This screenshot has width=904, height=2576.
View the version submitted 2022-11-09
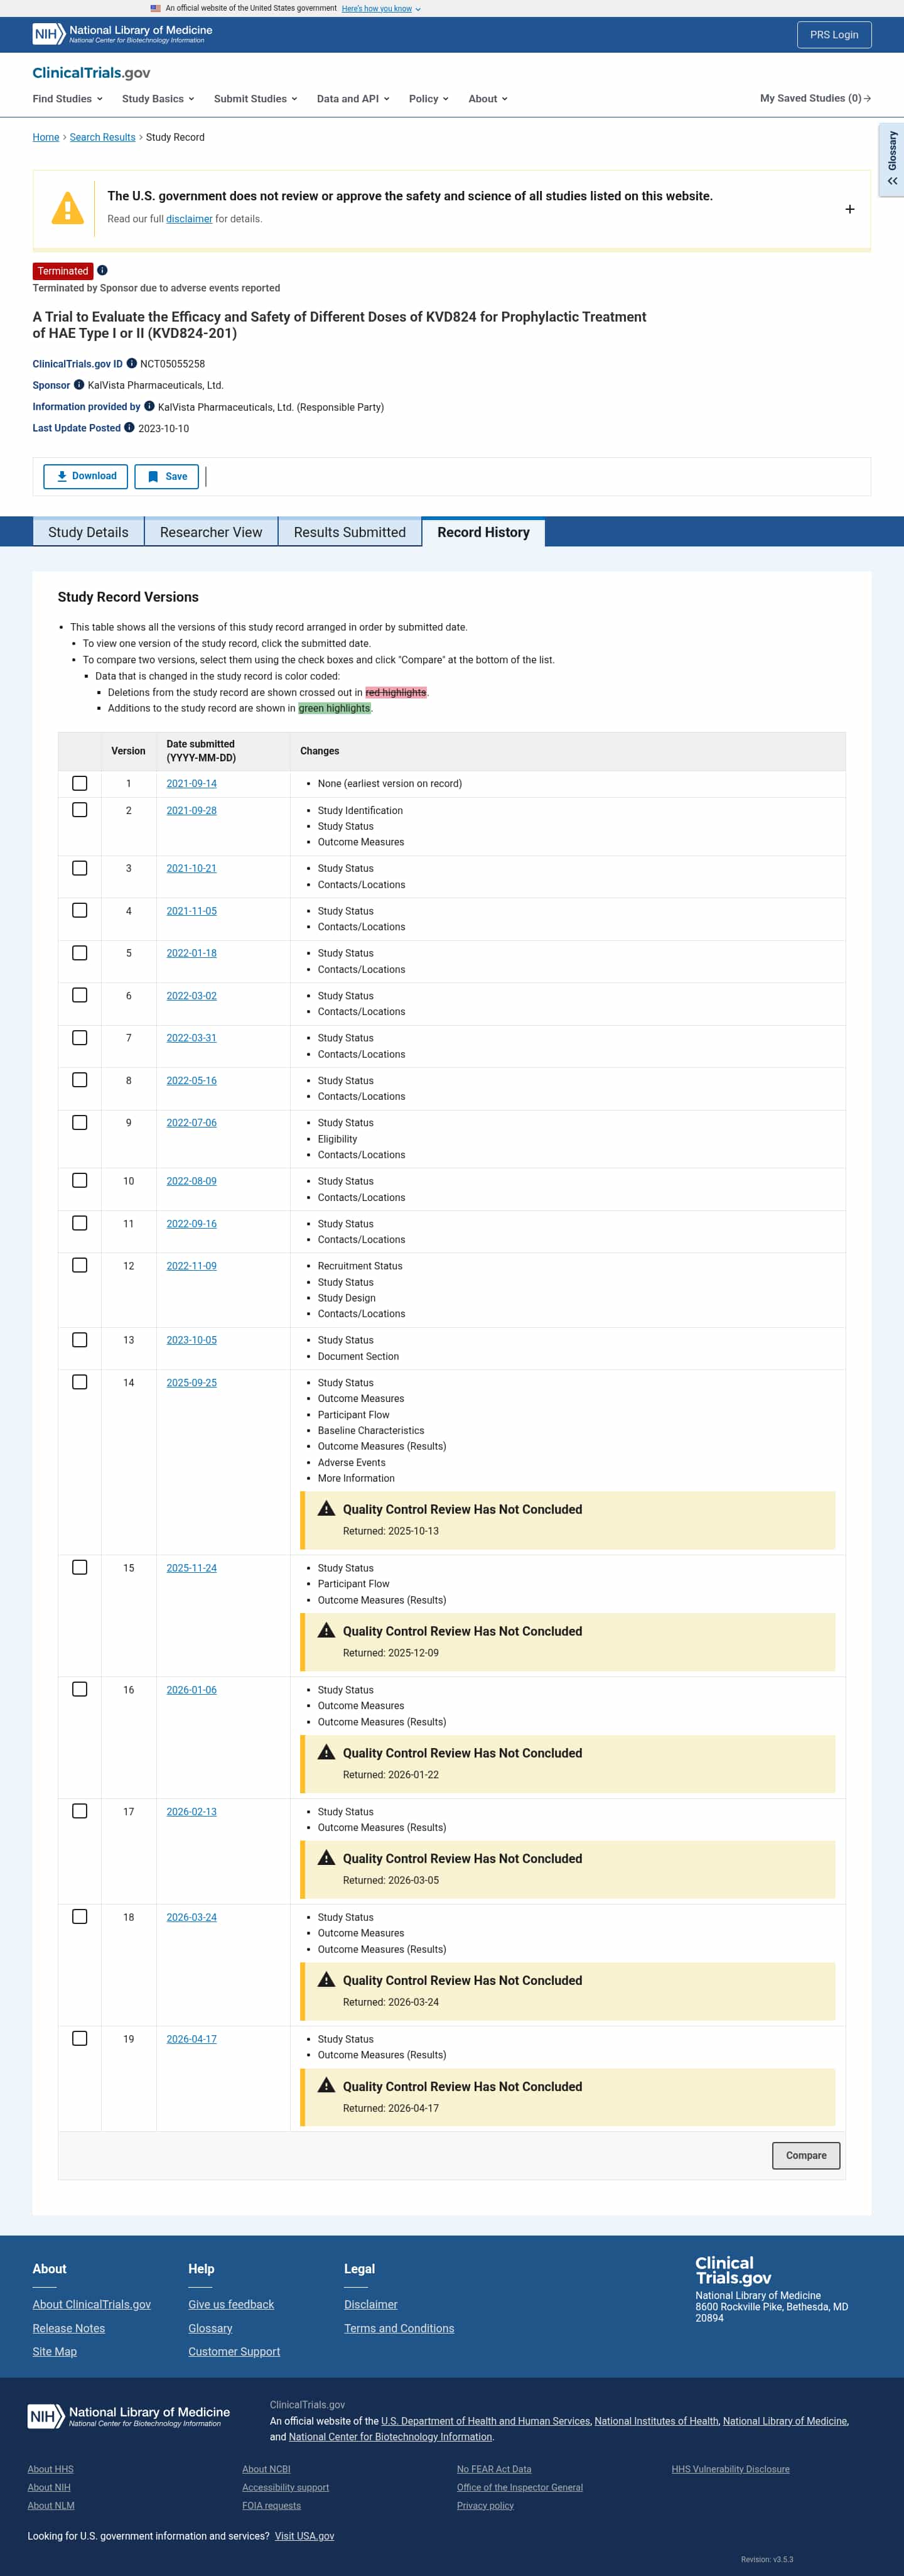(192, 1266)
